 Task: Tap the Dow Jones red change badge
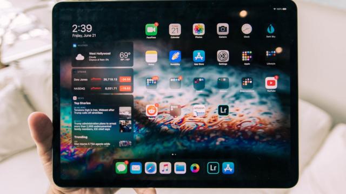125,79
